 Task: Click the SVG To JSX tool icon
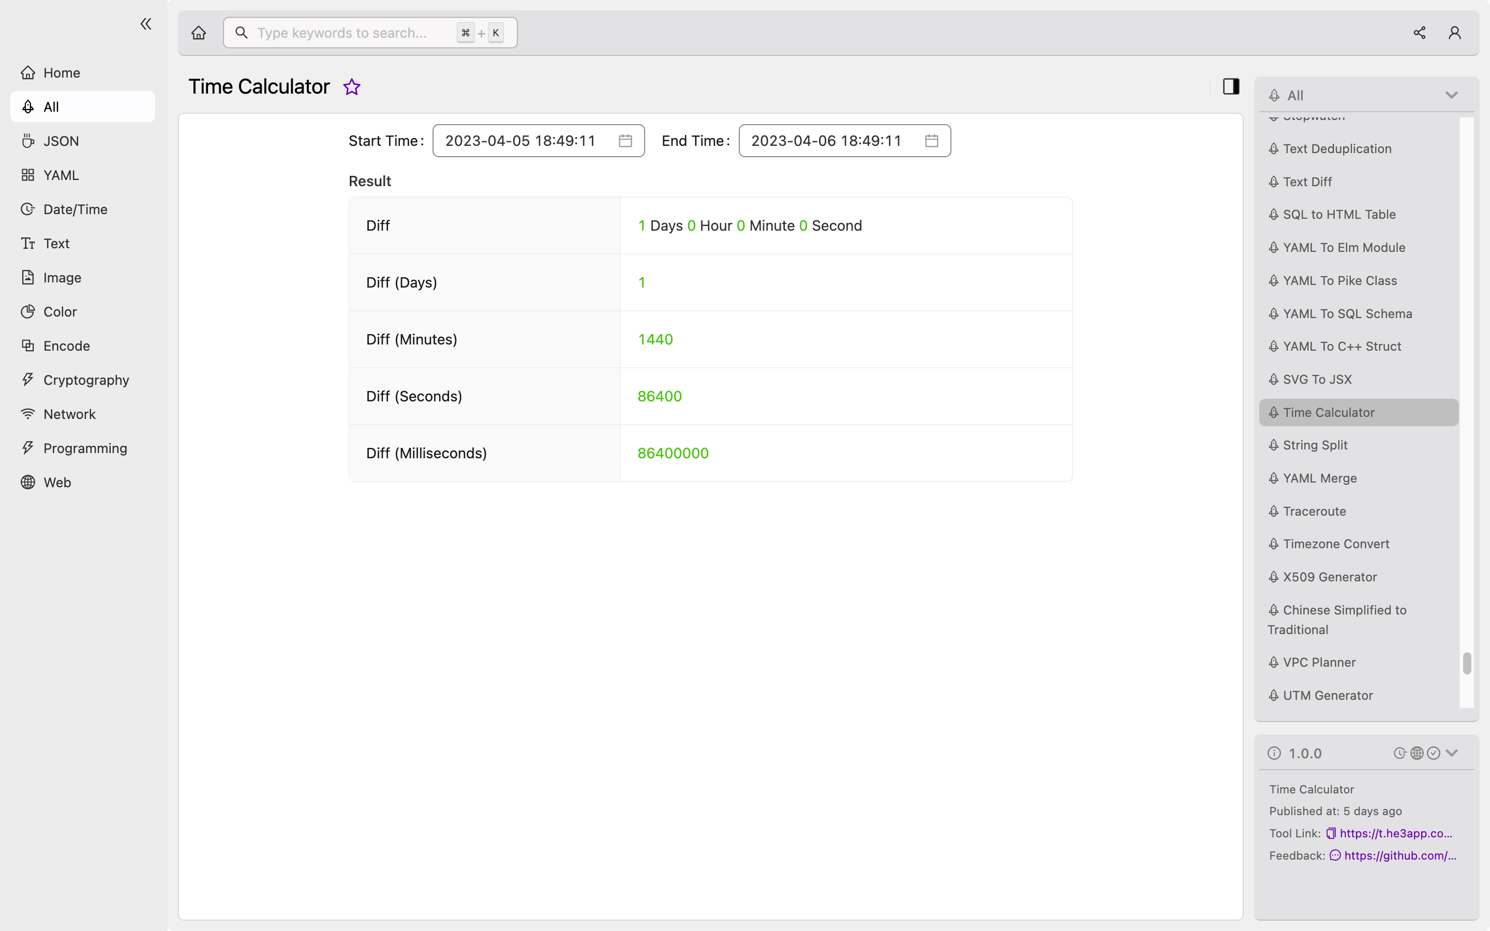[1275, 379]
